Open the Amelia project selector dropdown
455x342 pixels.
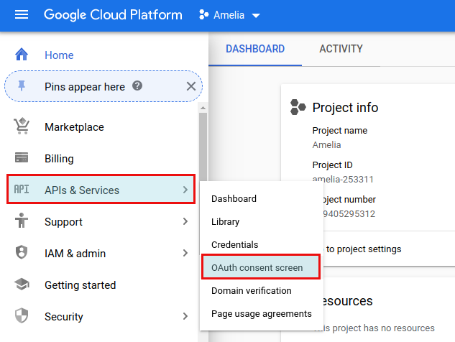click(230, 16)
